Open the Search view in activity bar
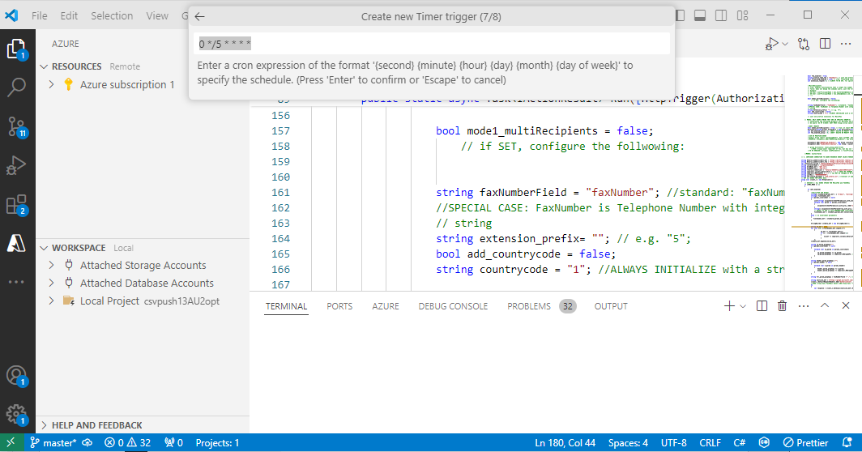 coord(17,87)
